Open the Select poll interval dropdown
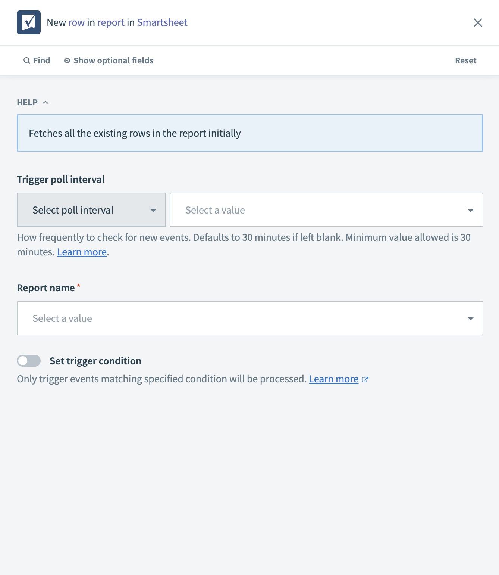This screenshot has width=499, height=575. pyautogui.click(x=91, y=210)
